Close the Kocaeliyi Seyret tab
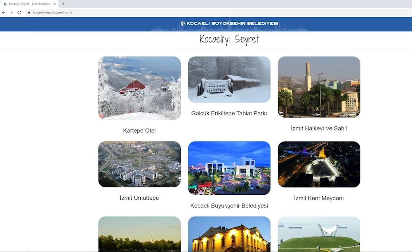 [54, 4]
